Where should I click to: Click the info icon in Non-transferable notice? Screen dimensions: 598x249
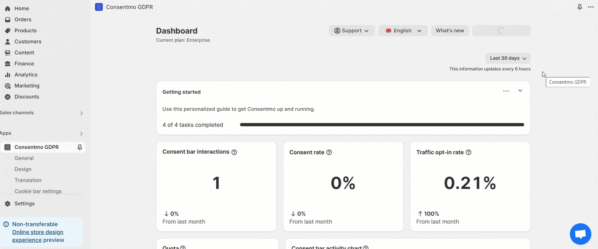pos(6,224)
